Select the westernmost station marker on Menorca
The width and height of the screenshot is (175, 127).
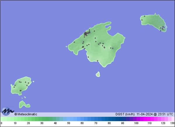142,20
